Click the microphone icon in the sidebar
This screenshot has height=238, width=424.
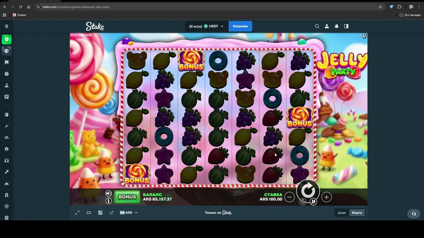(x=7, y=172)
